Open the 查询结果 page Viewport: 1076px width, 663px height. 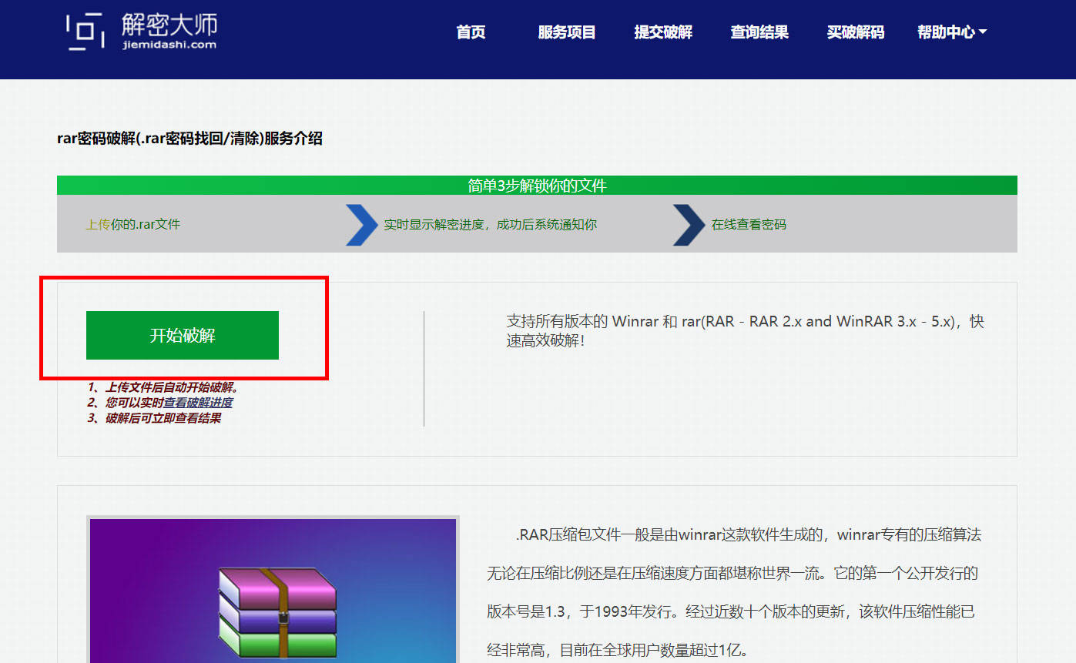759,32
